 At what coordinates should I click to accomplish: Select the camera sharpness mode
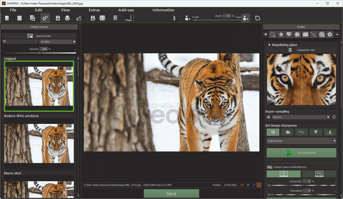pyautogui.click(x=288, y=132)
